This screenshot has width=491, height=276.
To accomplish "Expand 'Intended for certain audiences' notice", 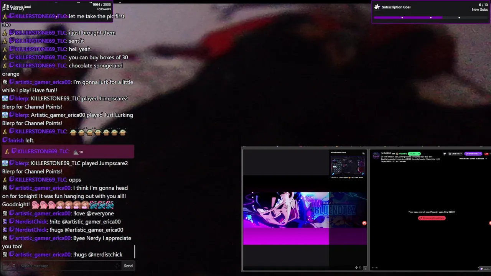I will pyautogui.click(x=473, y=159).
